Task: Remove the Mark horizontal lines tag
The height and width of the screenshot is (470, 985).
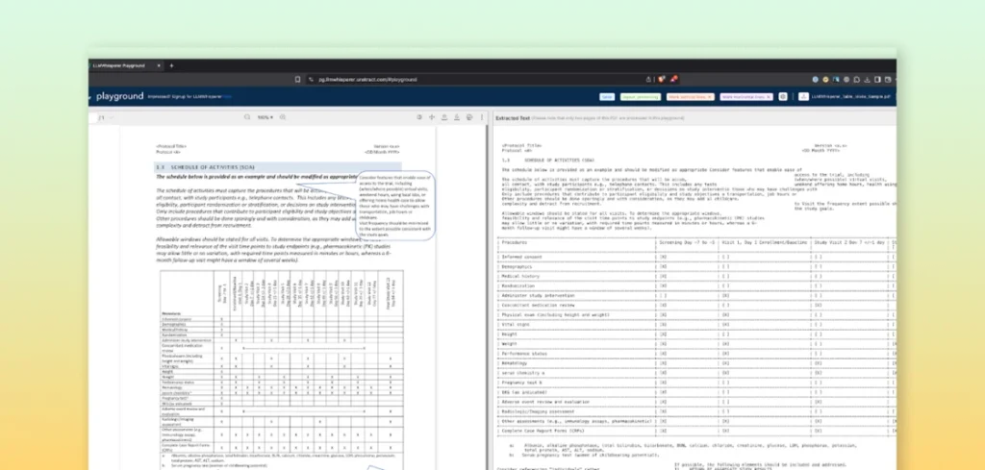Action: tap(767, 97)
